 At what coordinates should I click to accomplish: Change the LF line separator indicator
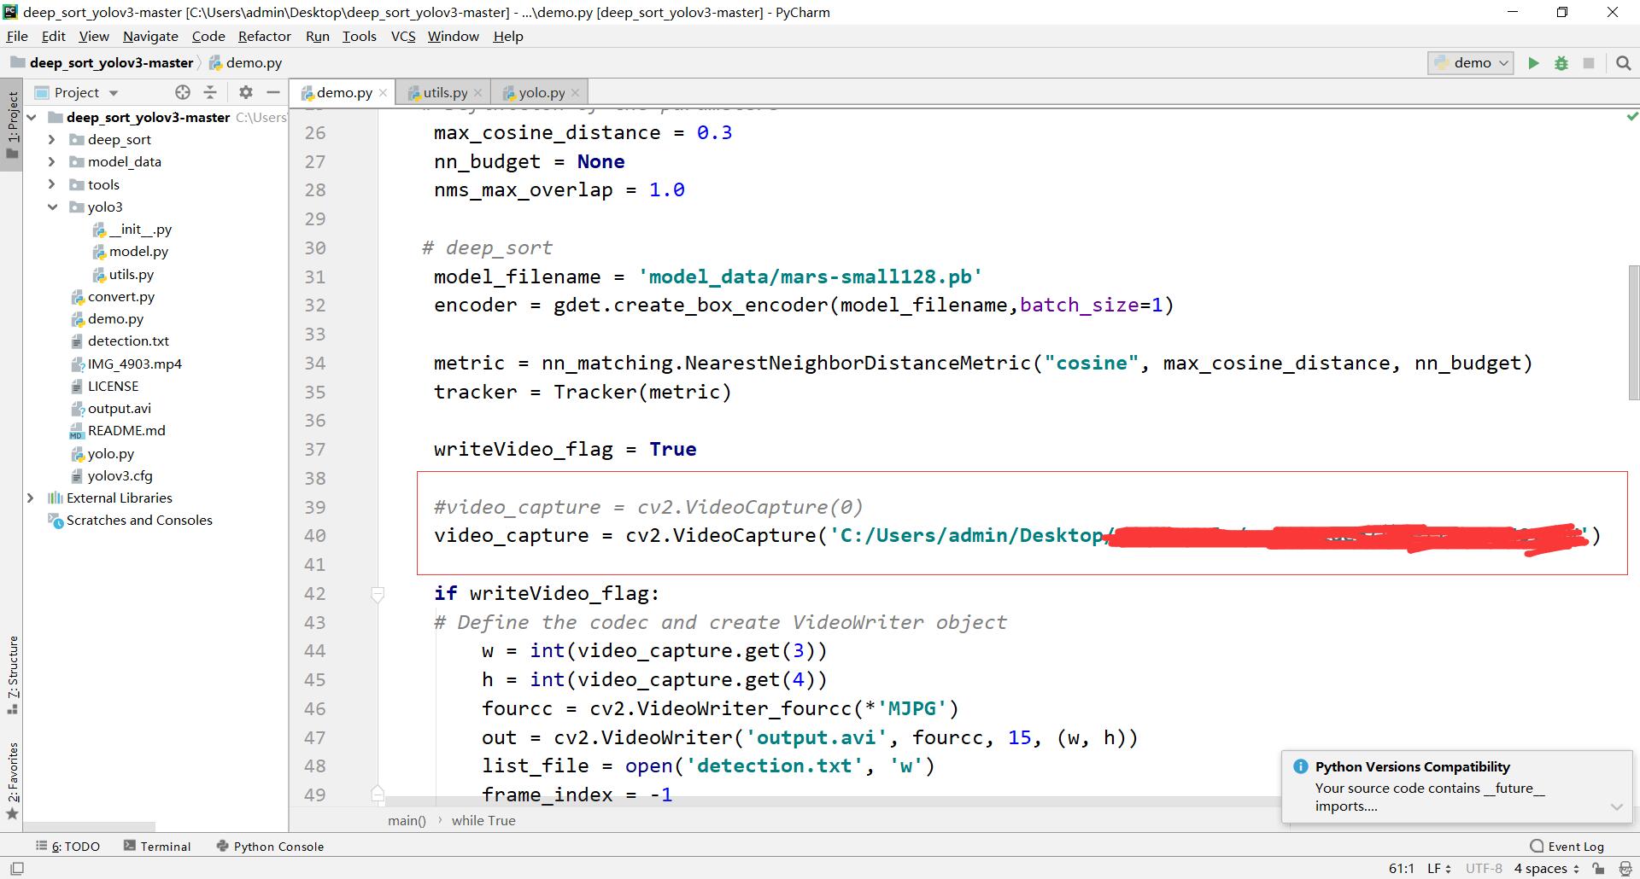(x=1438, y=868)
